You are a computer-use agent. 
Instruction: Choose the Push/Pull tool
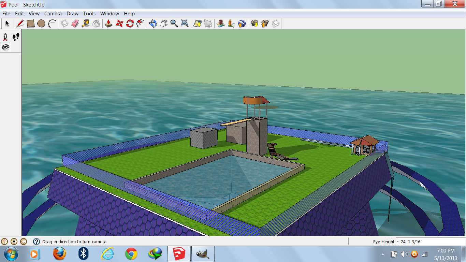[x=108, y=24]
